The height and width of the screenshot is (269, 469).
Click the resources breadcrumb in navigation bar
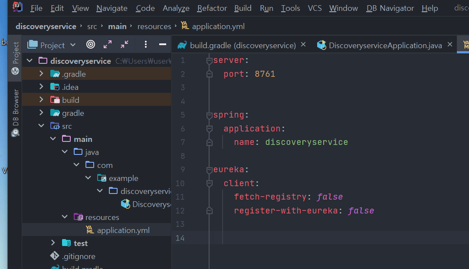(154, 26)
